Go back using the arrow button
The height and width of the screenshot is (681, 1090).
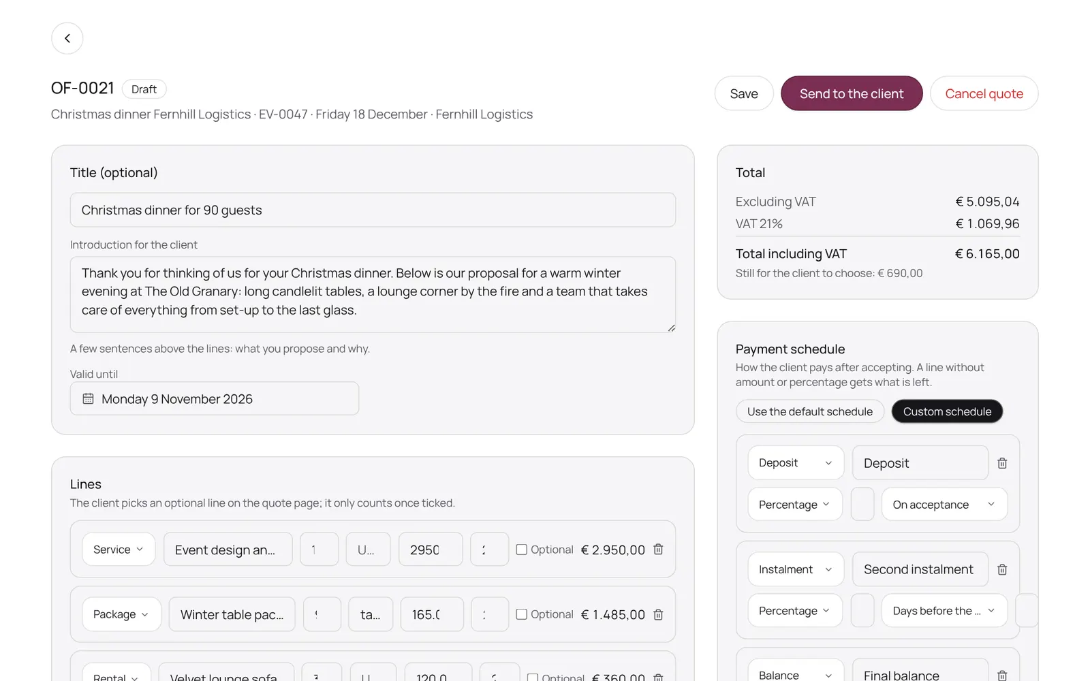tap(67, 38)
